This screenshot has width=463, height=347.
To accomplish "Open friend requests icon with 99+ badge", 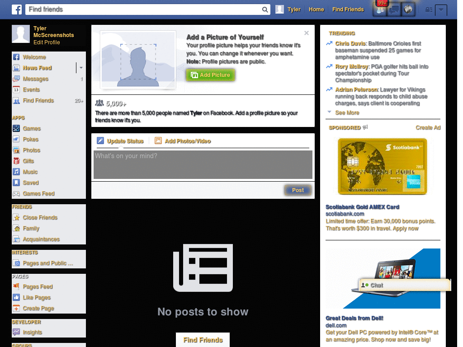I will click(x=380, y=10).
